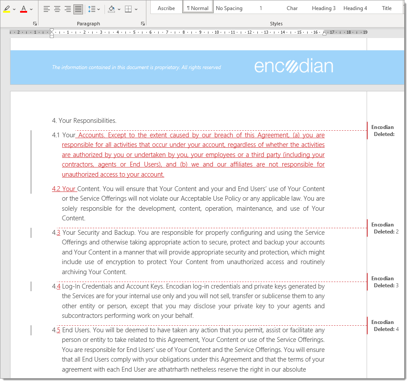Click the '4. Your Responsibilities.' heading
Screen dimensions: 409x383
84,121
